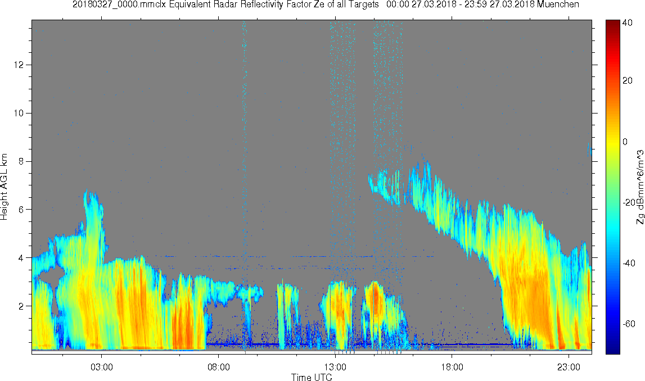
Task: Click the colorbar label '20'
Action: click(x=628, y=80)
